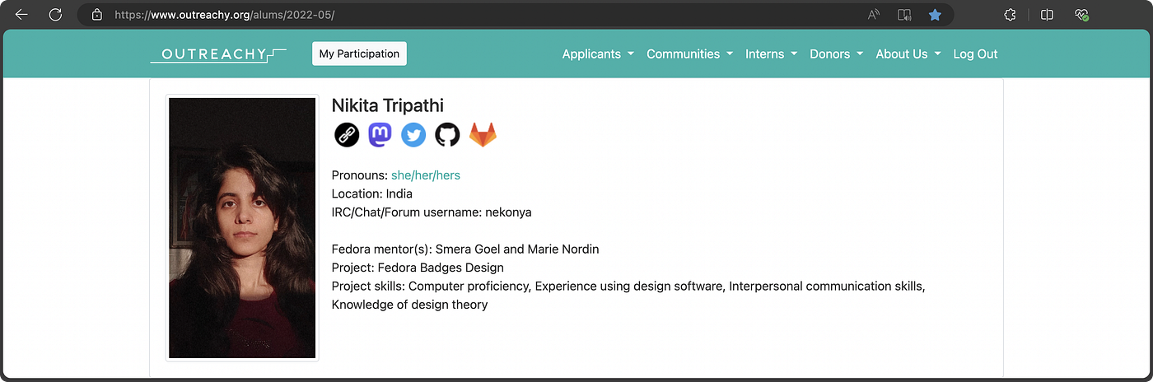Open the GitHub profile icon
Image resolution: width=1153 pixels, height=382 pixels.
pos(447,135)
